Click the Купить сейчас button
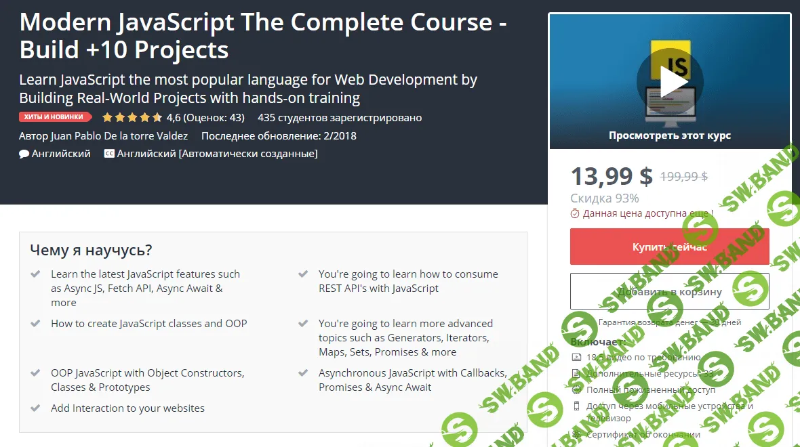800x447 pixels. (x=669, y=246)
